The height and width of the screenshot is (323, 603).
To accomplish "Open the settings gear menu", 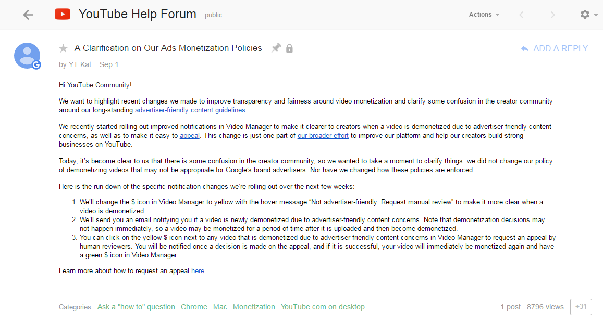I will (588, 15).
